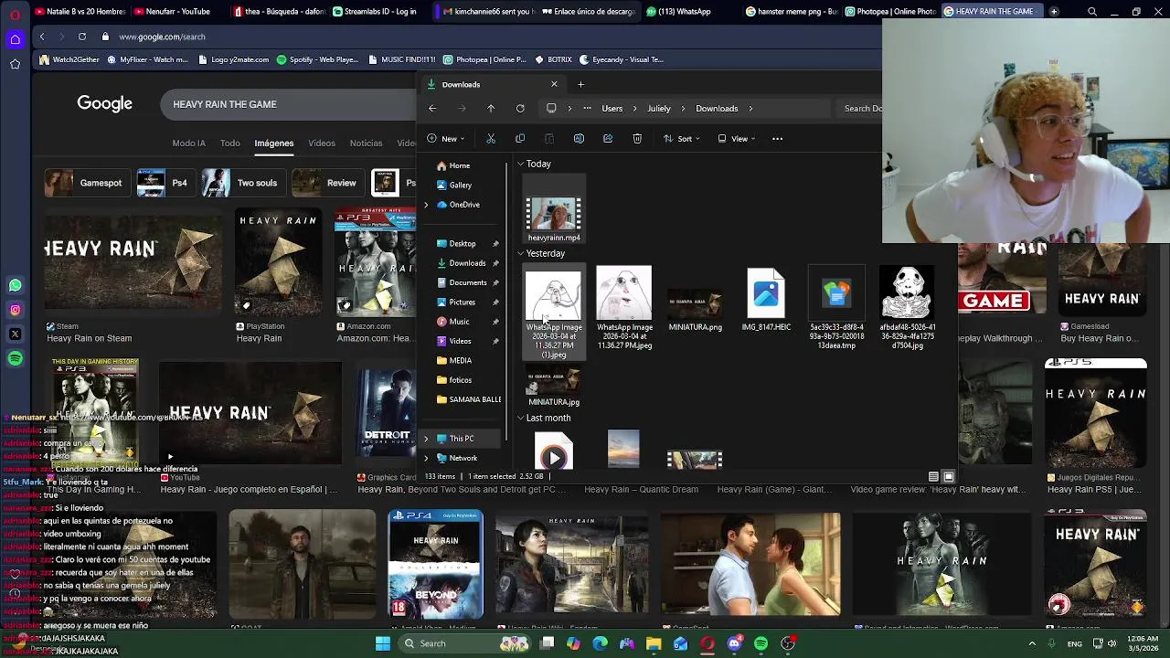Image resolution: width=1170 pixels, height=658 pixels.
Task: Click Copy icon in Explorer toolbar
Action: [x=520, y=139]
